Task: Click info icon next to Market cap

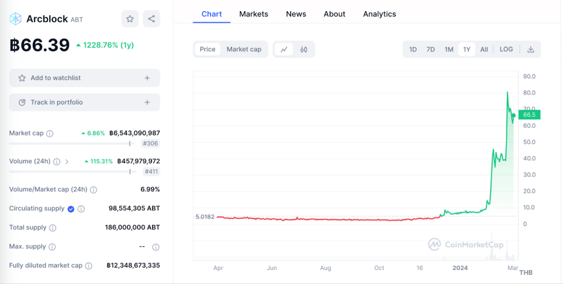Action: point(50,134)
